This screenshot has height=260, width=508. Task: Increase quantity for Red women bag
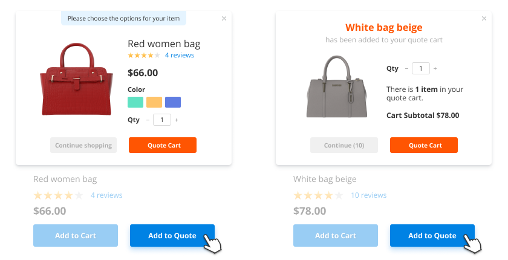pyautogui.click(x=176, y=120)
